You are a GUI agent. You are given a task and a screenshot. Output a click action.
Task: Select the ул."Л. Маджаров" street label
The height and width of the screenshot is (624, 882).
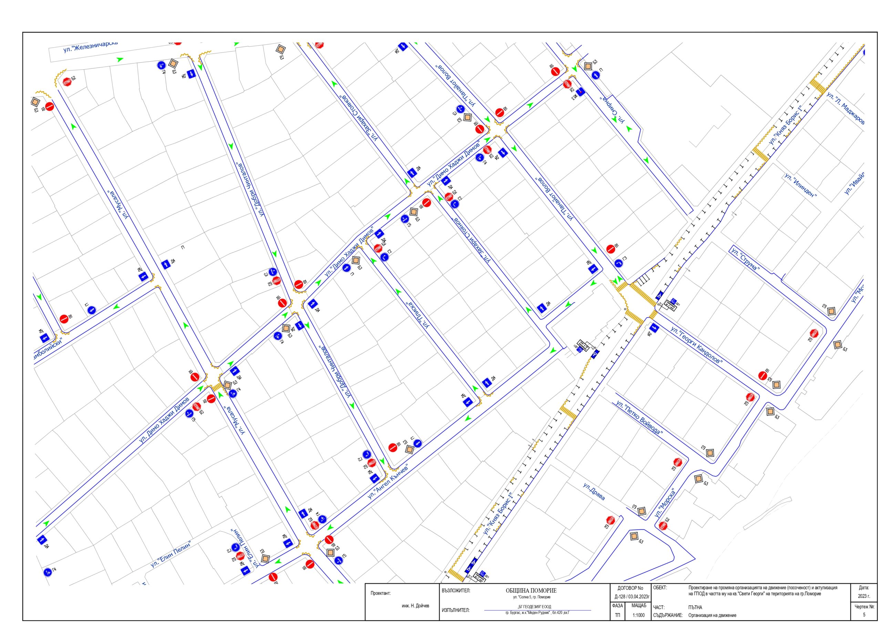pyautogui.click(x=846, y=108)
